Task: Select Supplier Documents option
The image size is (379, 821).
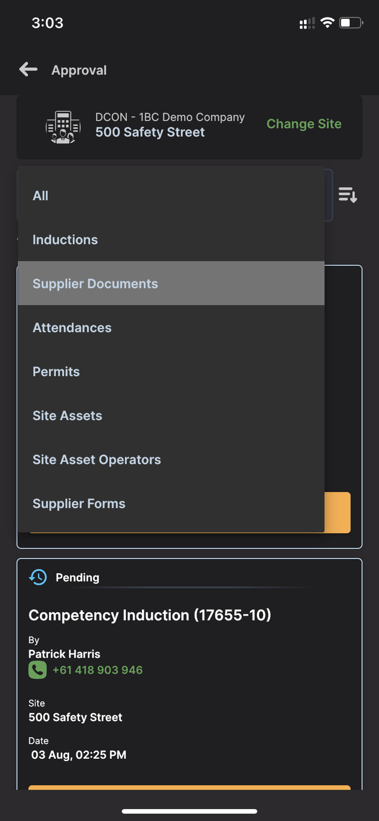Action: (95, 283)
